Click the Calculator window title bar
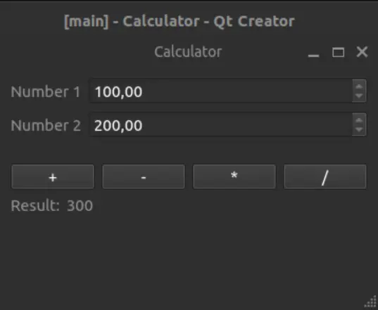This screenshot has width=378, height=310. pyautogui.click(x=188, y=52)
